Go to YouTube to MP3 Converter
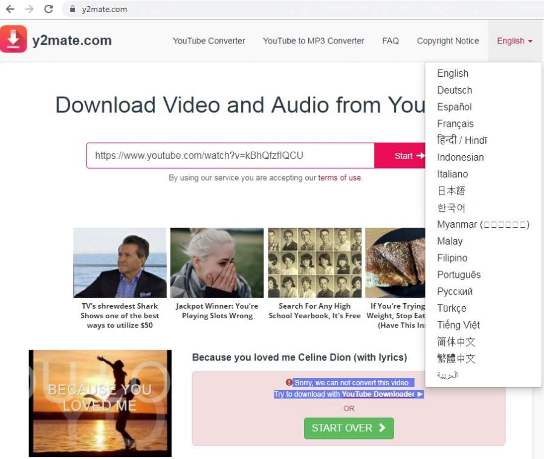This screenshot has width=544, height=459. [x=313, y=41]
